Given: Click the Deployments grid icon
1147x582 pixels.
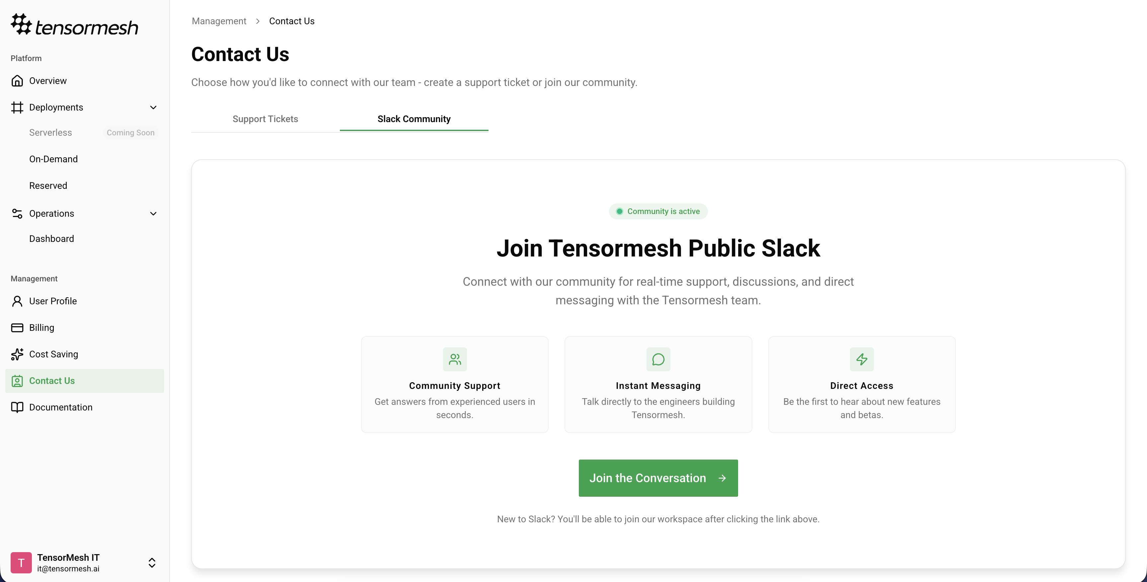Looking at the screenshot, I should (x=17, y=107).
